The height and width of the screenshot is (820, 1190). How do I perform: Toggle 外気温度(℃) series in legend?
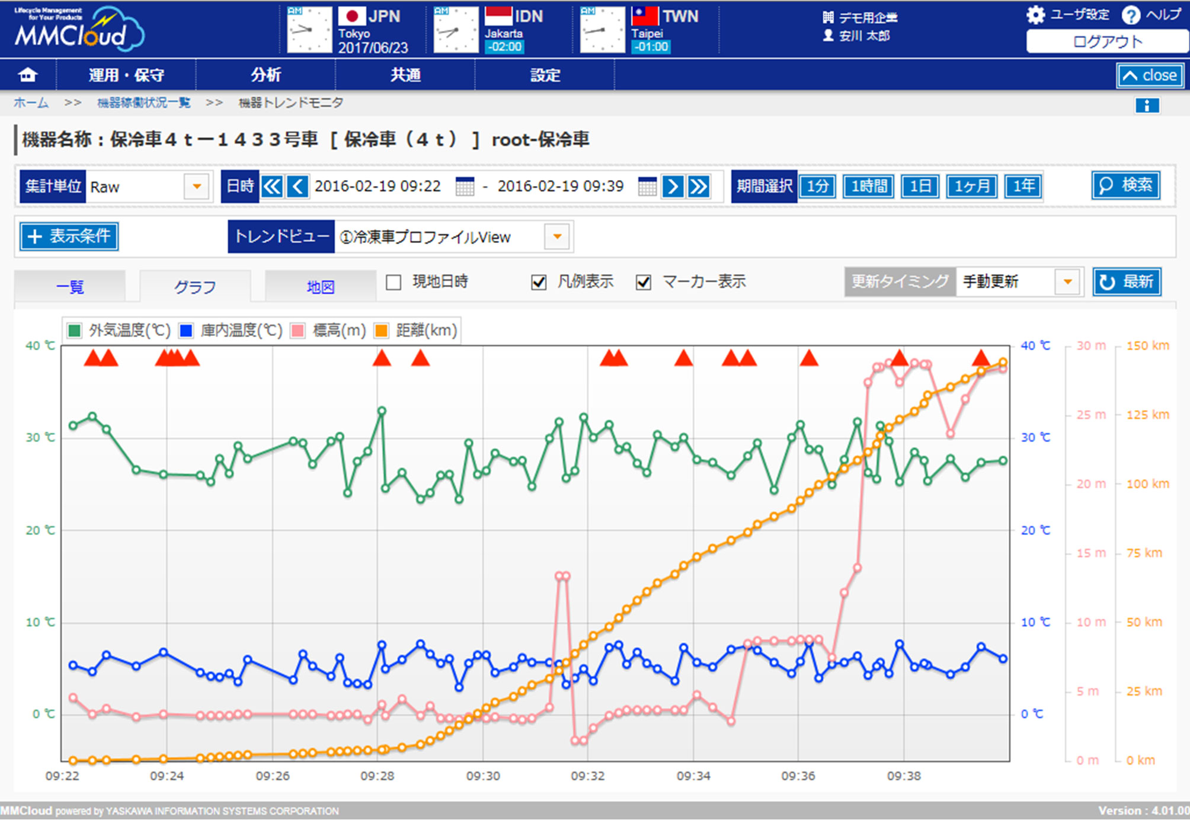(x=119, y=331)
